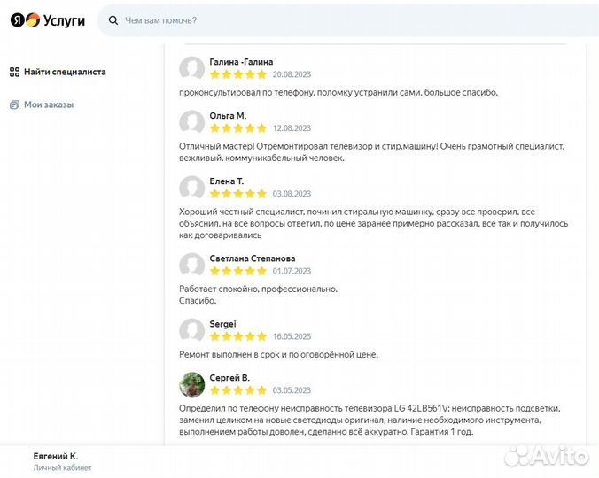This screenshot has height=478, width=599.
Task: Click reviewer name Светлана Степанова
Action: [253, 258]
